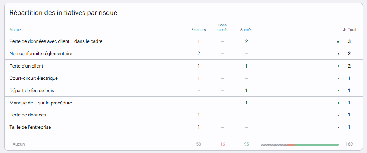This screenshot has height=153, width=367.
Task: Click the striped gray segment of Aucun bar
Action: click(x=274, y=144)
